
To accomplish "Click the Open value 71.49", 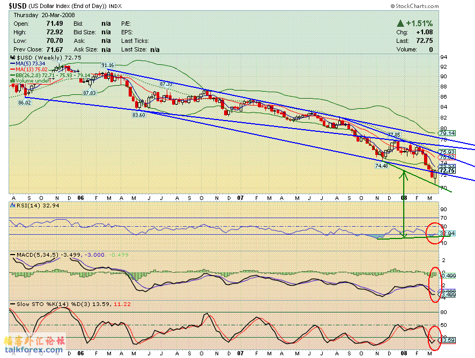I will [x=55, y=24].
